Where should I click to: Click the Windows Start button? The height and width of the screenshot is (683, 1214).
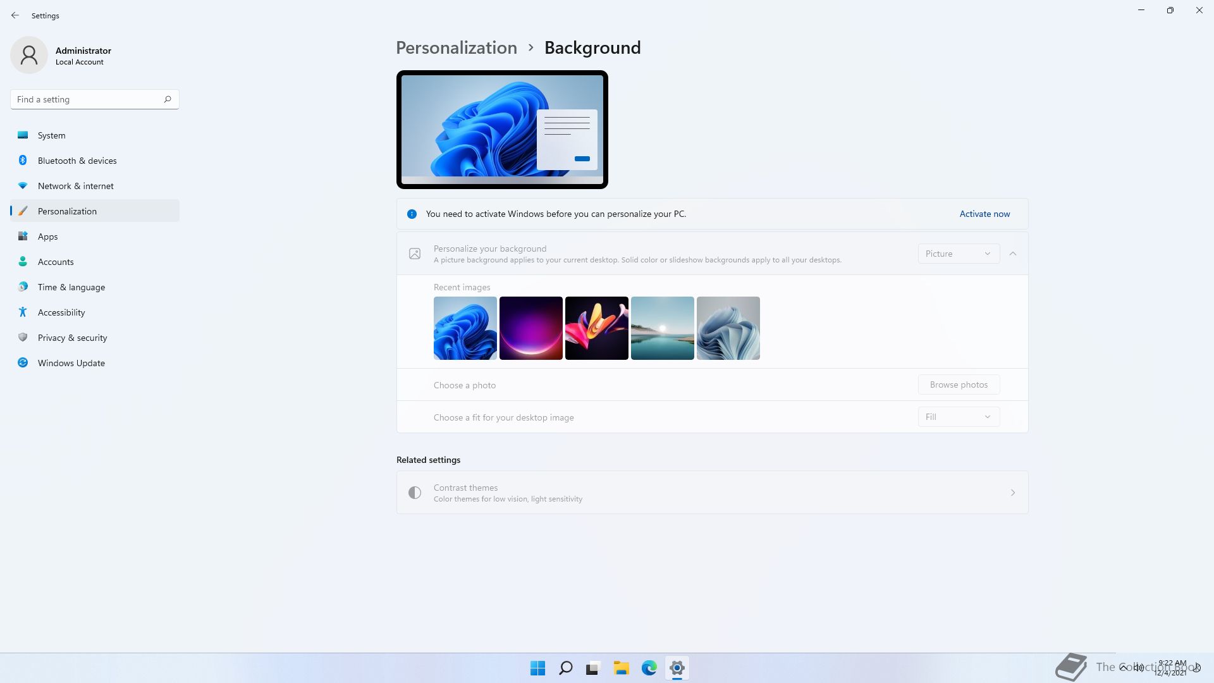[537, 668]
